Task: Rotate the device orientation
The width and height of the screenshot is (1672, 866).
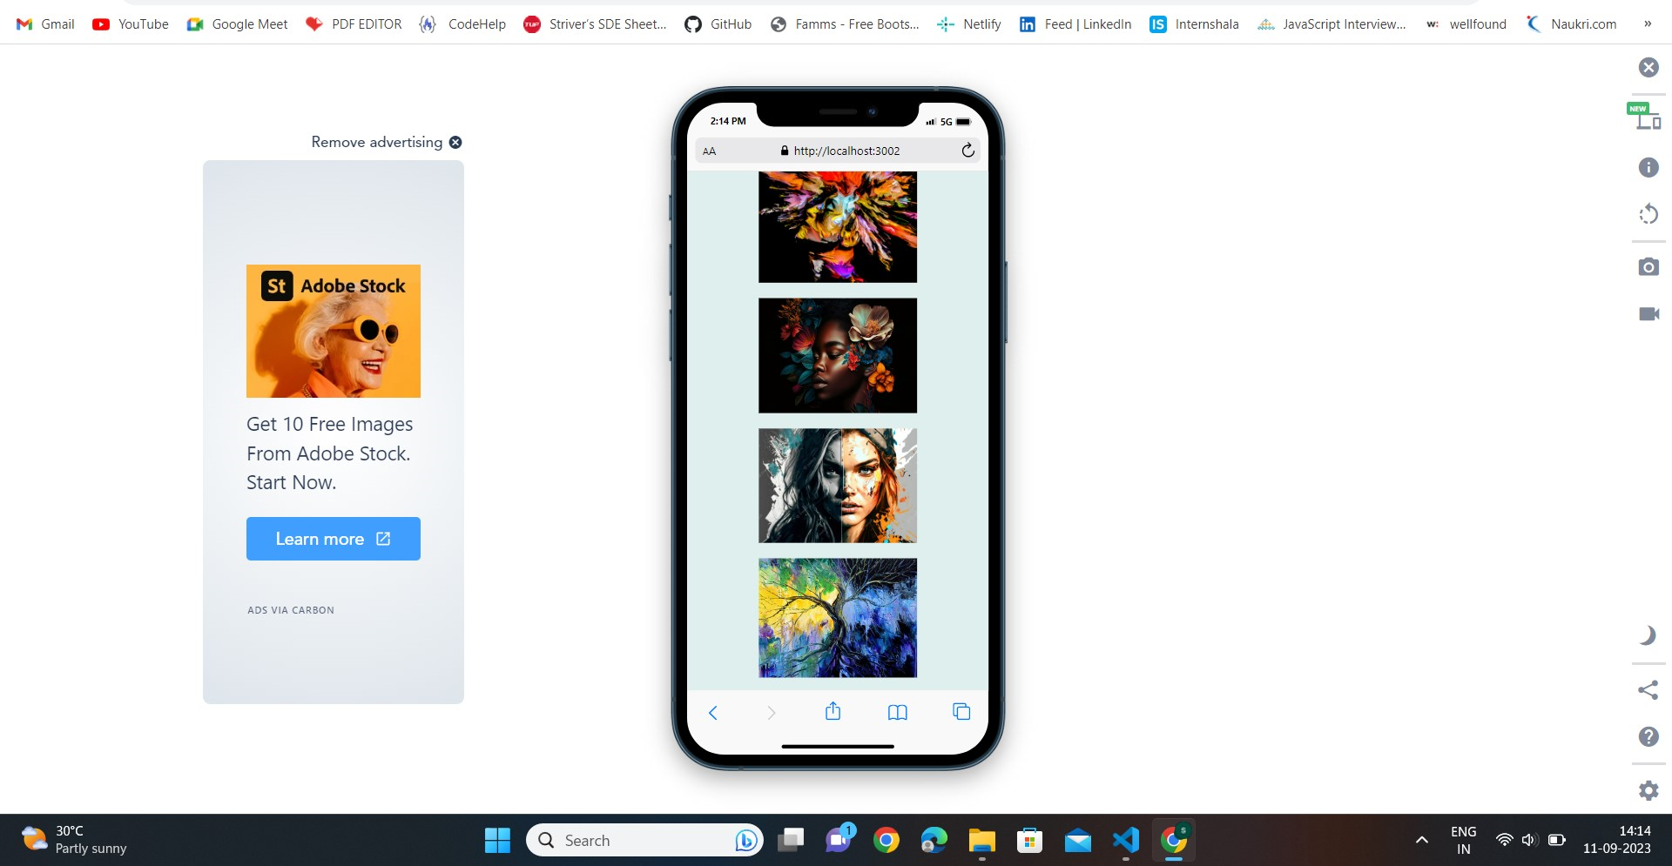Action: click(1648, 213)
